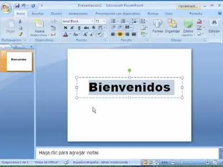Toggle center text alignment
The height and width of the screenshot is (167, 223).
[120, 34]
